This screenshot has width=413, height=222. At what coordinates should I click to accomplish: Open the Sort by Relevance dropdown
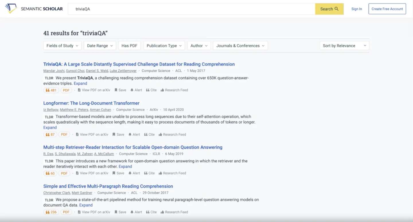tap(344, 45)
